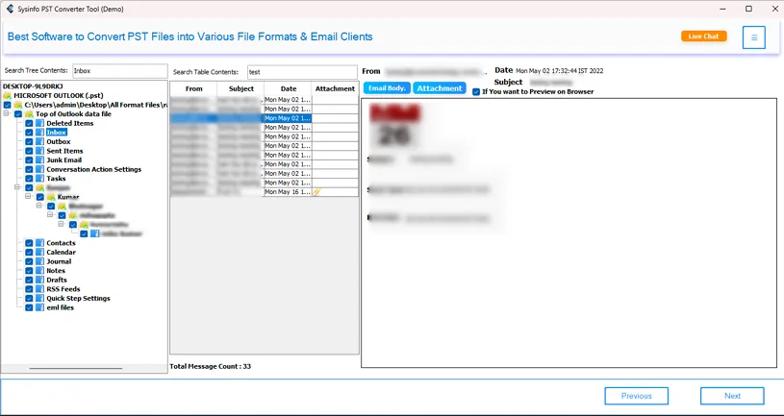Select the Mon May 16 message row
784x416 pixels.
(264, 192)
